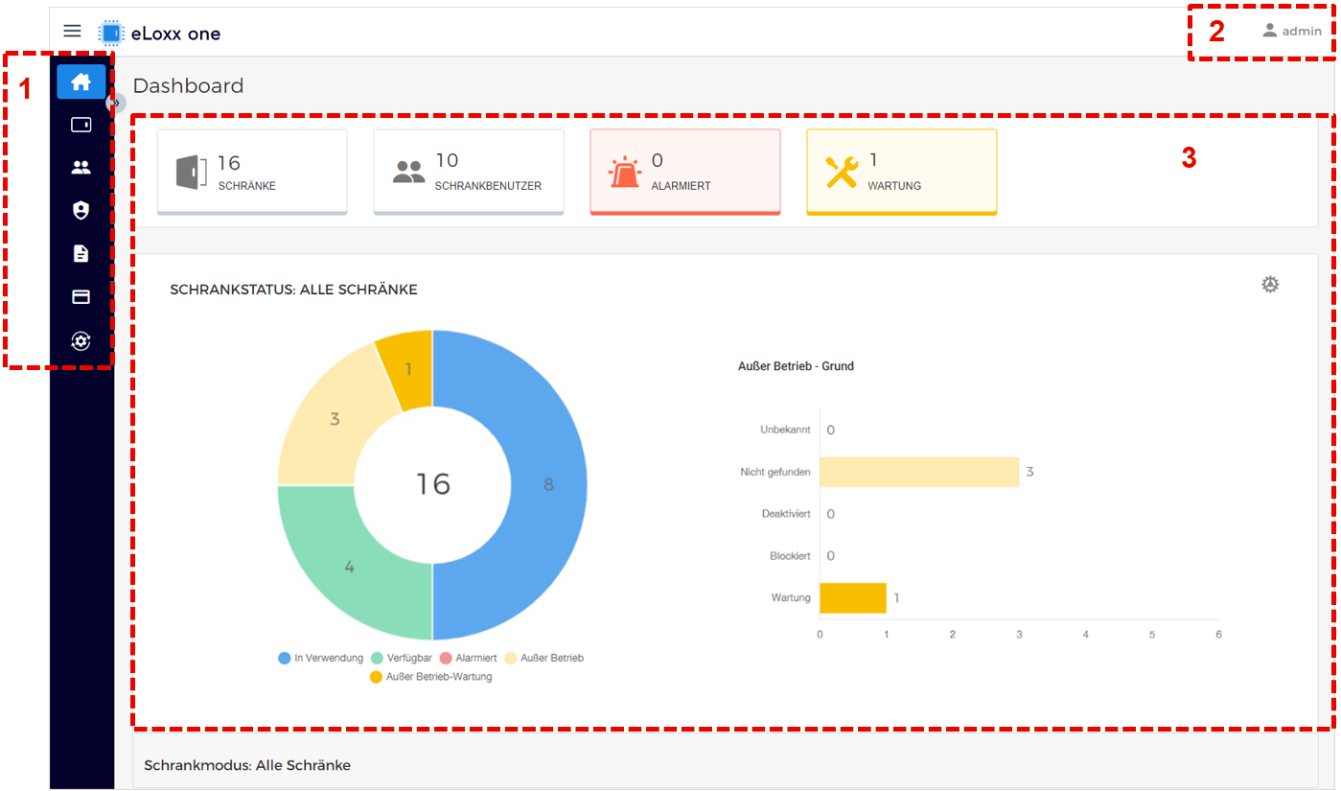Toggle the In Verwendung legend entry
1341x791 pixels.
(321, 658)
